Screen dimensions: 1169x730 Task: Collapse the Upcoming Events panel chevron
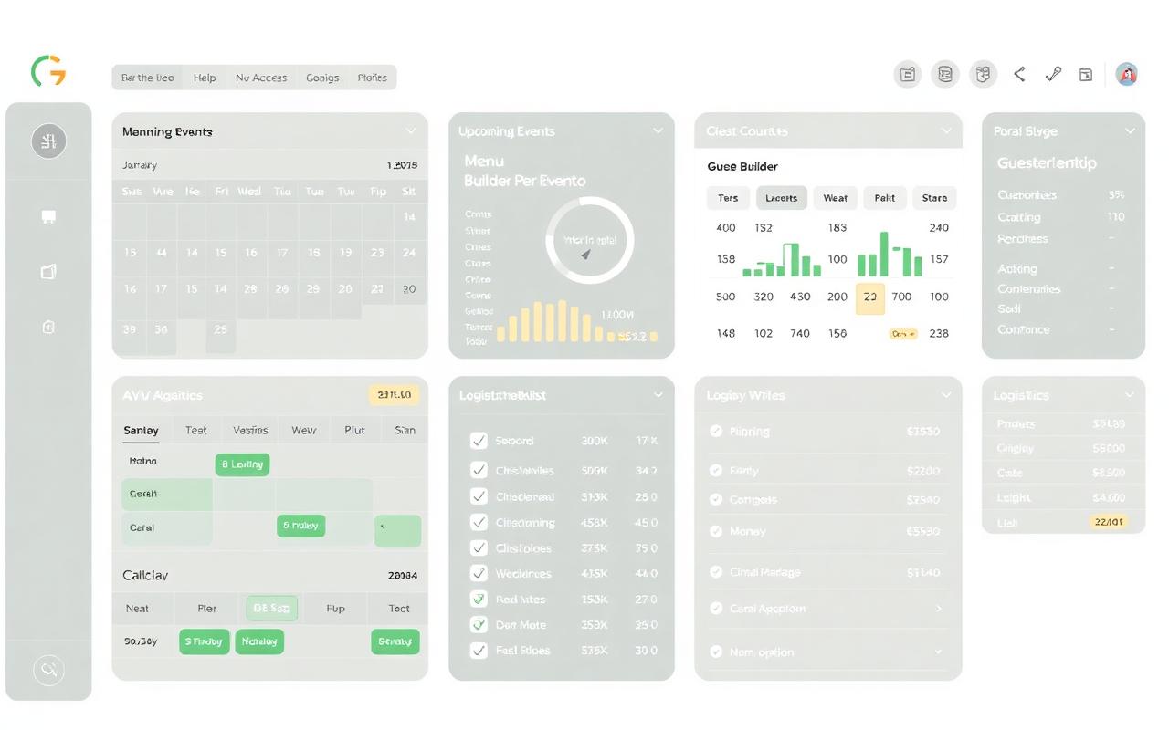click(x=658, y=131)
